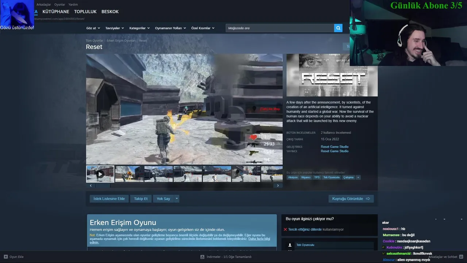Select the TPS tag
Image resolution: width=467 pixels, height=263 pixels.
tap(317, 178)
